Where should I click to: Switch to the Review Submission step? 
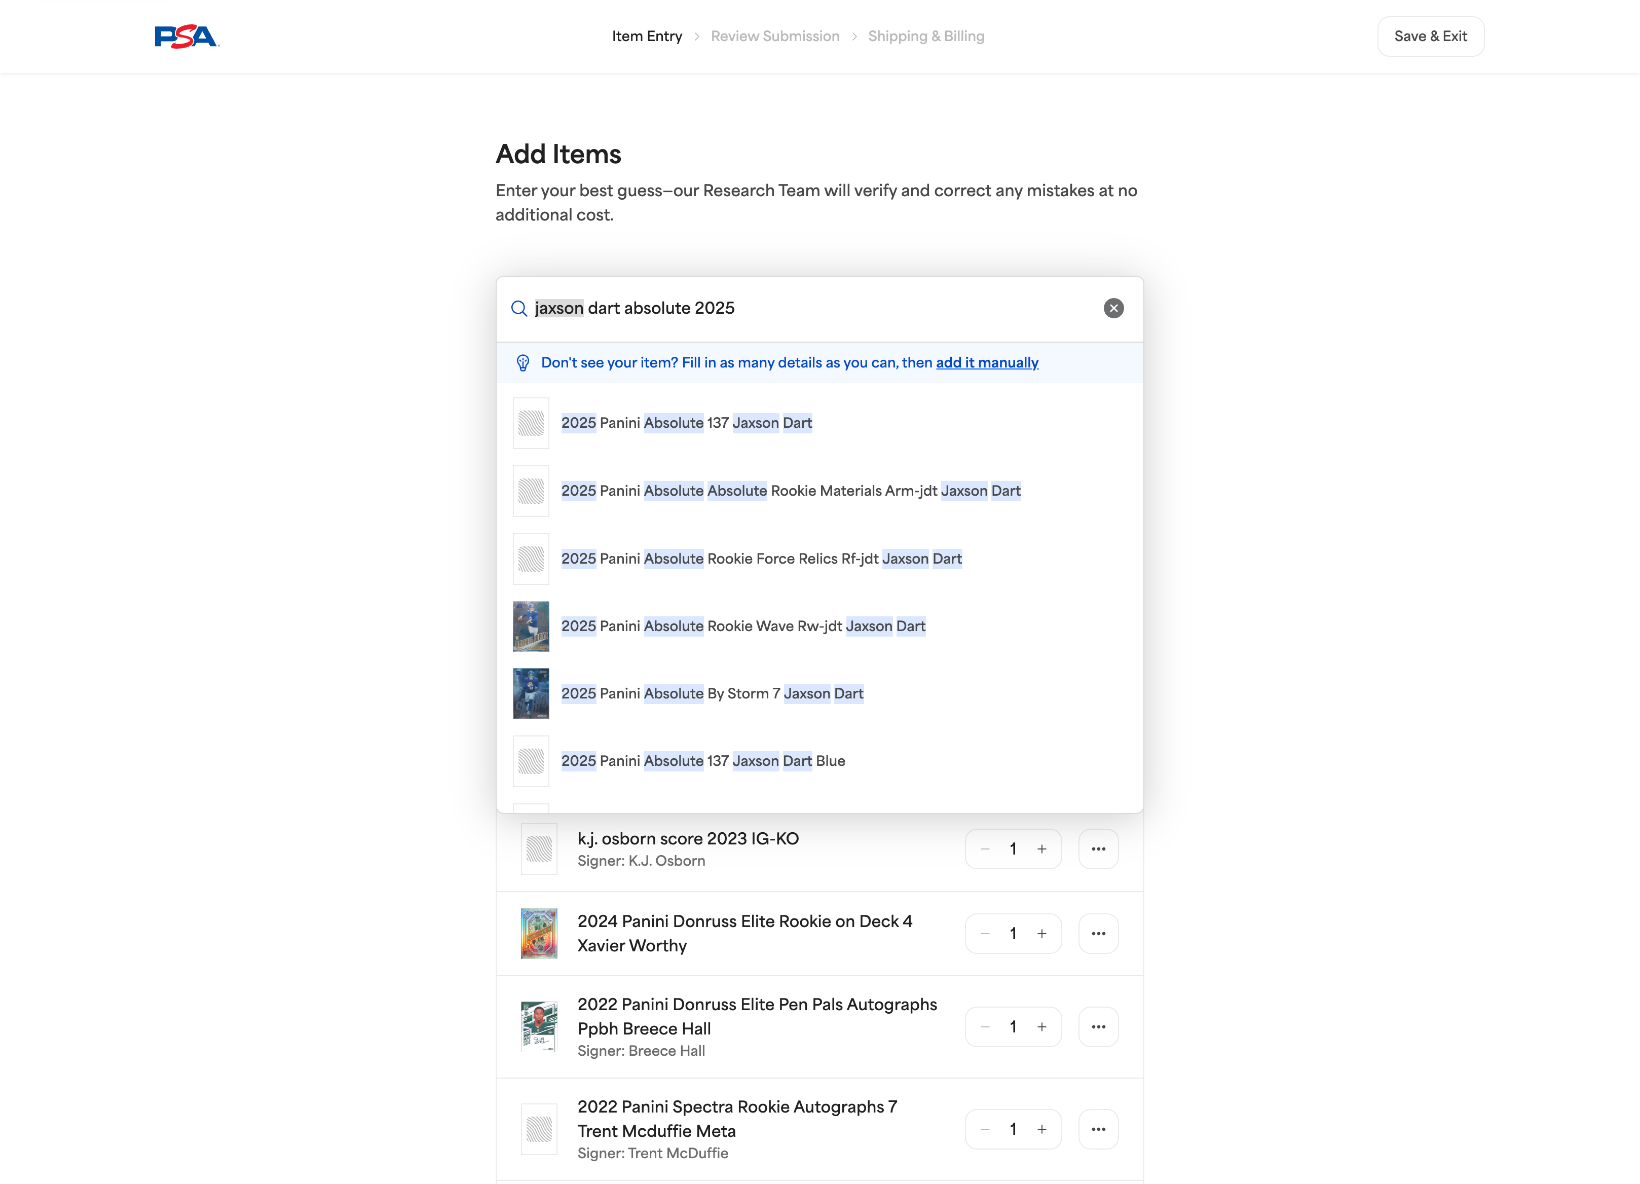point(775,35)
